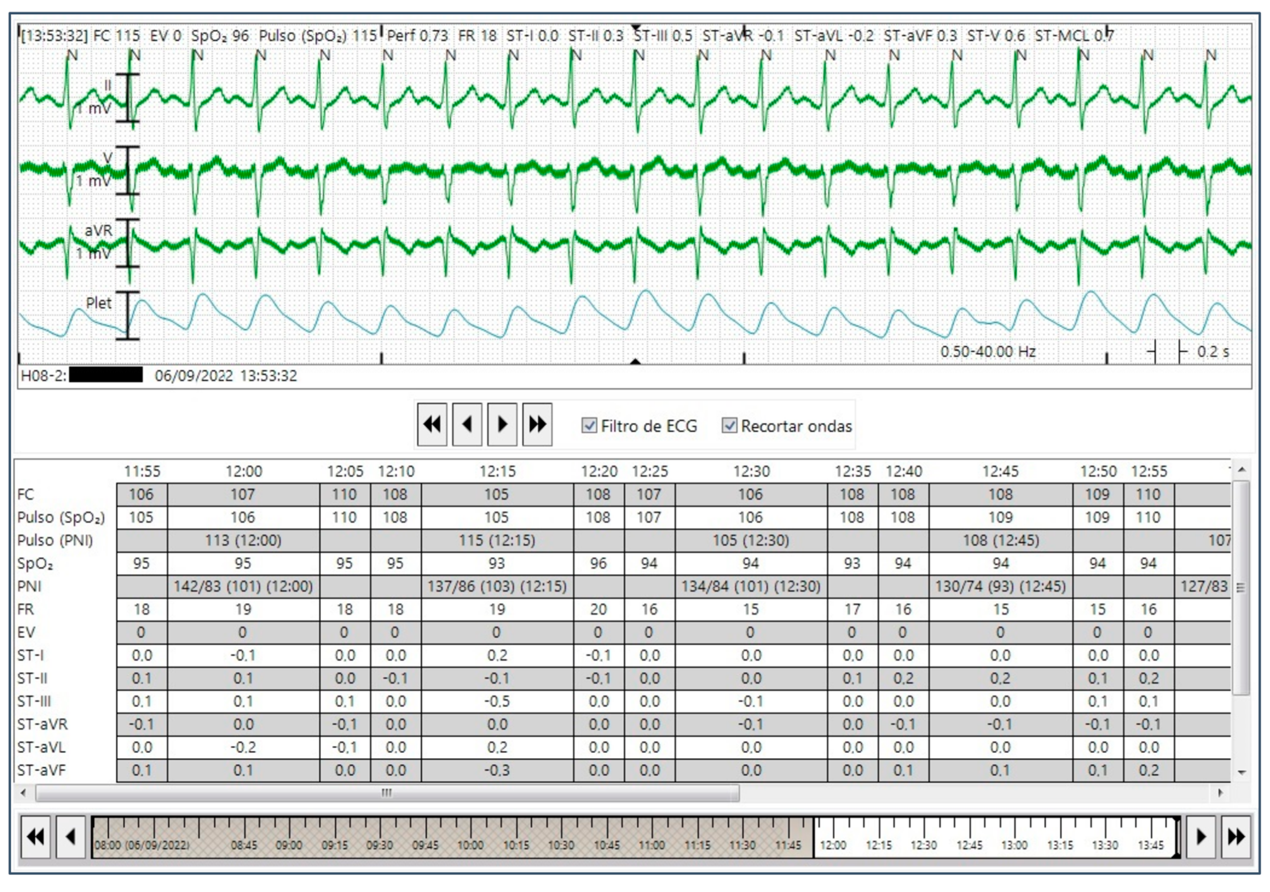Step timeline backward with single left arrow

click(x=70, y=837)
